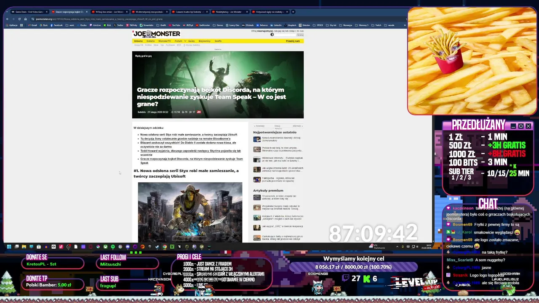Screen dimensions: 539x303
Task: Open the Facebook bookmark
Action: (56, 25)
